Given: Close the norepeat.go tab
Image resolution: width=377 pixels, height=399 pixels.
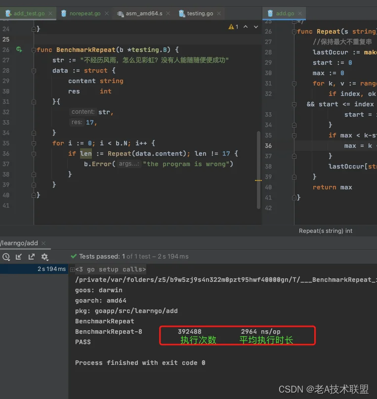Looking at the screenshot, I should click(107, 13).
